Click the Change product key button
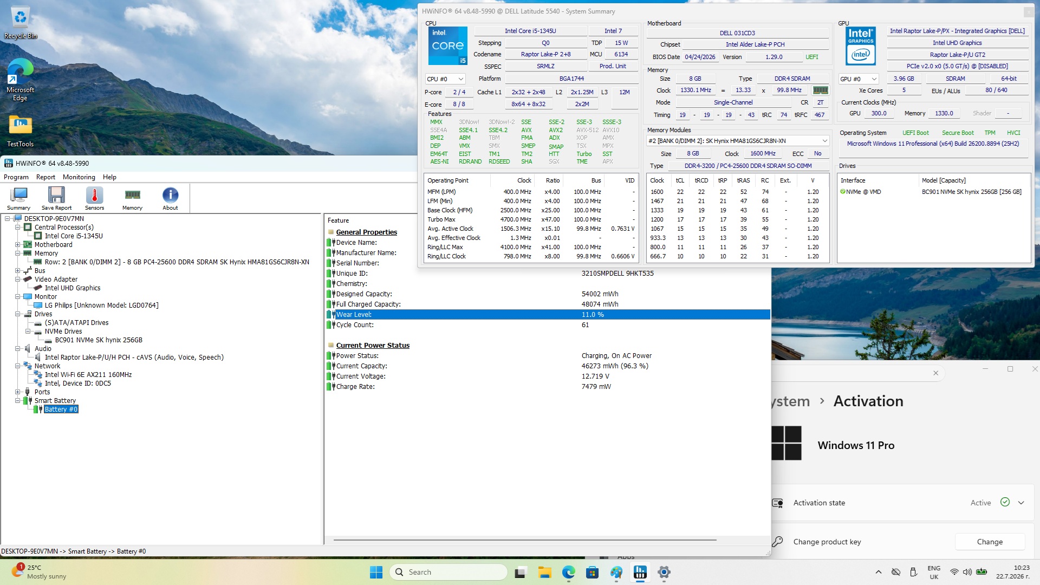This screenshot has height=585, width=1040. tap(990, 542)
